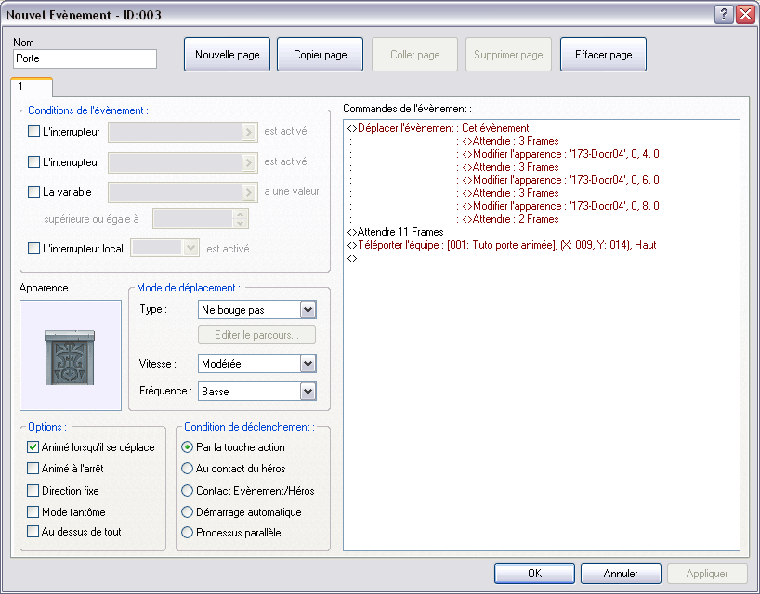760x594 pixels.
Task: Select the Téléporter l'équipe command line
Action: (x=502, y=245)
